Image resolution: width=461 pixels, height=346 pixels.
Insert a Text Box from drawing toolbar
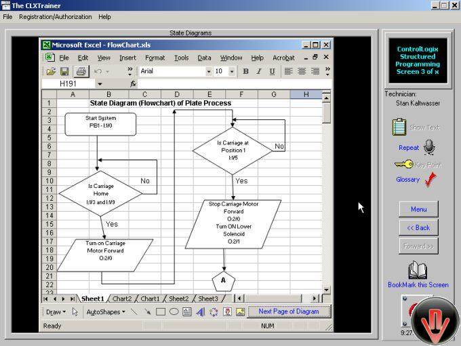point(187,311)
